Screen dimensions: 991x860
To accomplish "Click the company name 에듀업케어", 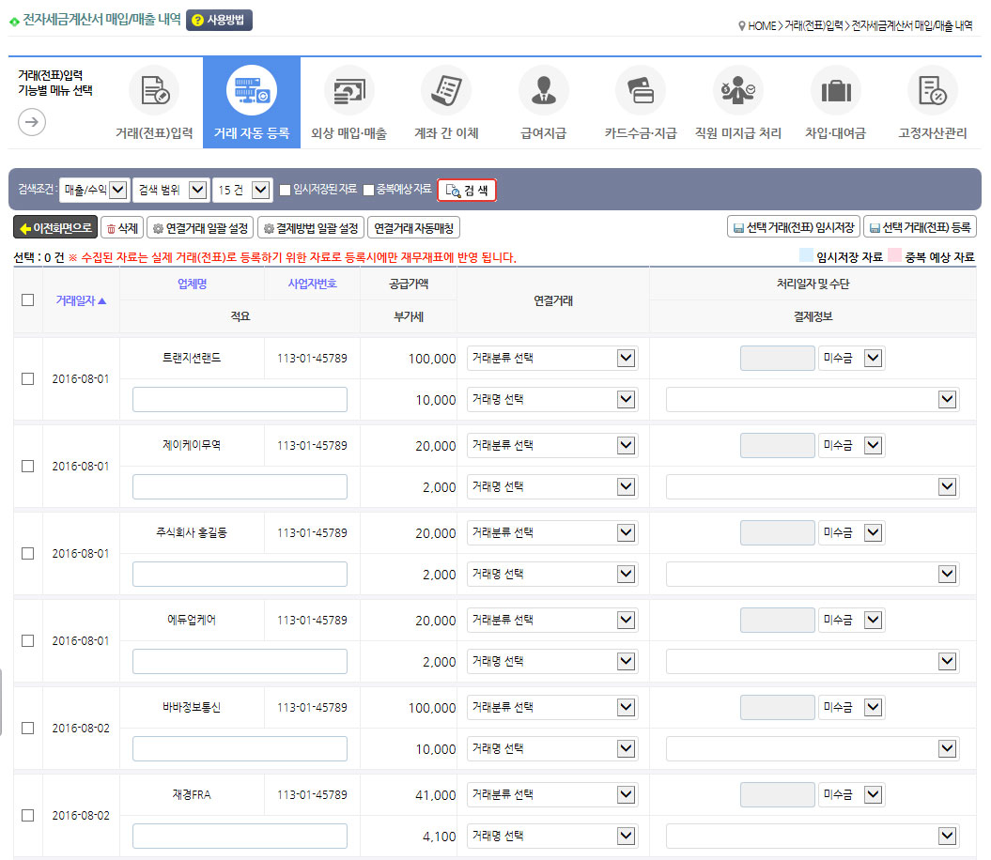I will 192,620.
